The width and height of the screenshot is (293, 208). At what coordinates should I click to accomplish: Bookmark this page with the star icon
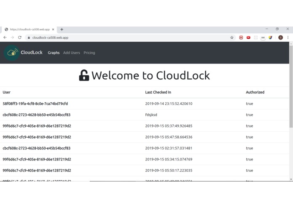click(x=232, y=37)
